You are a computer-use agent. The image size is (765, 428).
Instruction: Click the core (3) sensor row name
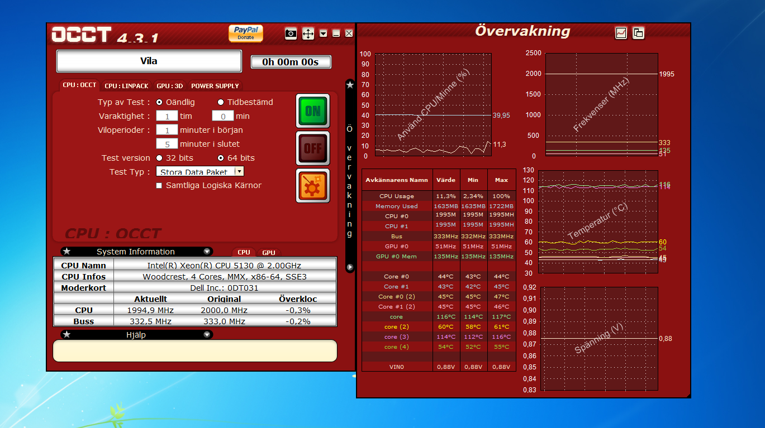[x=397, y=337]
